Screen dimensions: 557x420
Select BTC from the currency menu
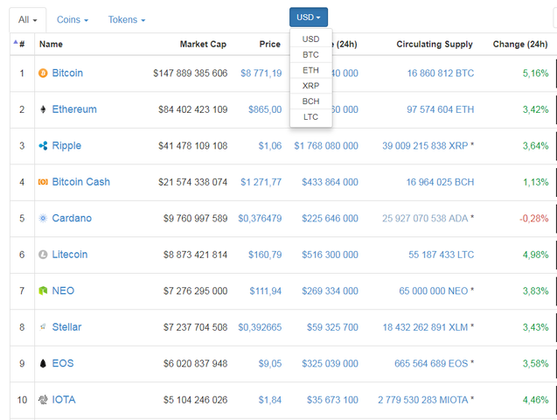point(310,54)
